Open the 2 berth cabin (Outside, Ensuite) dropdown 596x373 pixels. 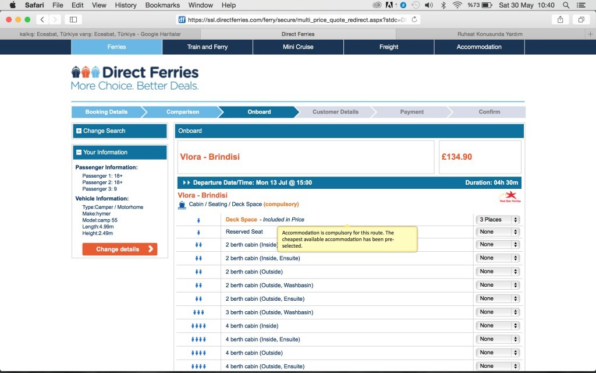coord(498,299)
